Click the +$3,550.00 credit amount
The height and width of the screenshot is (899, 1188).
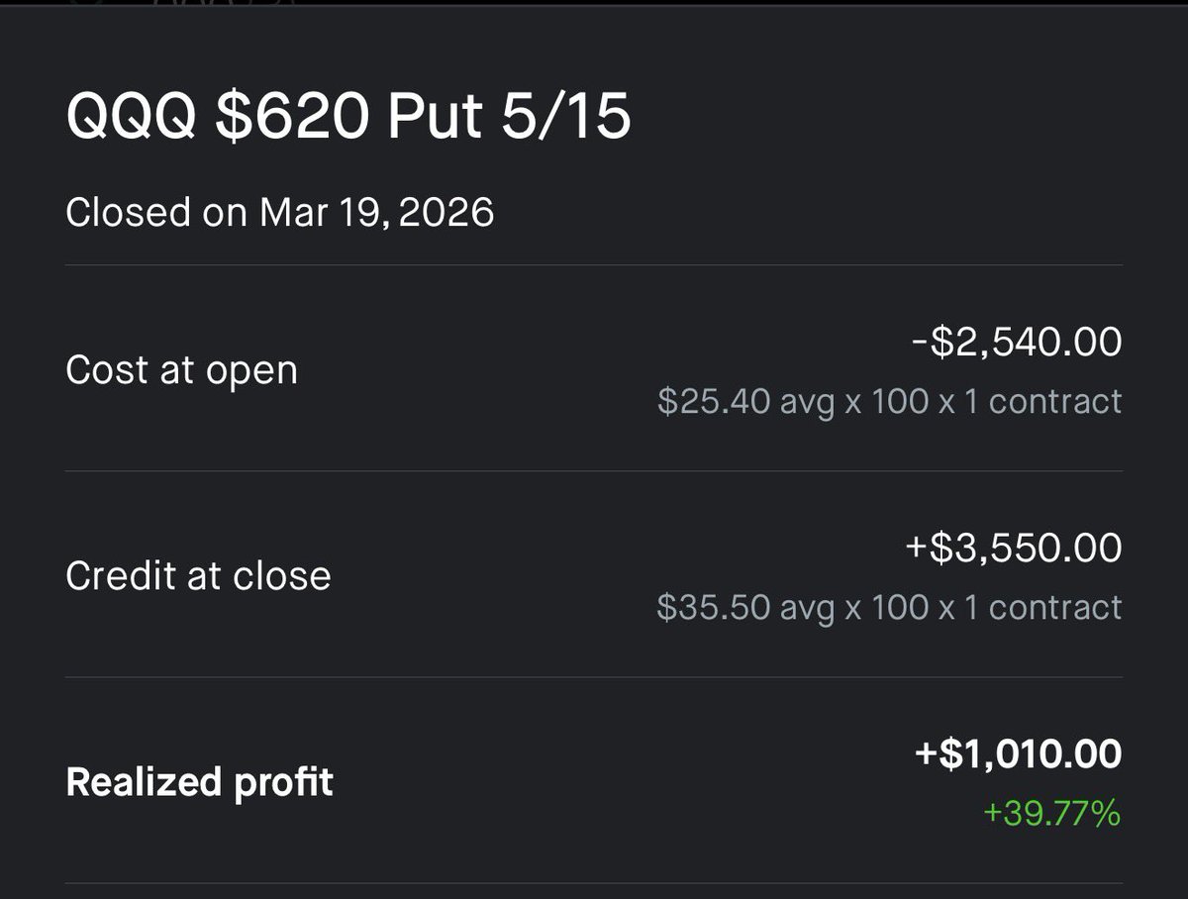(1014, 549)
